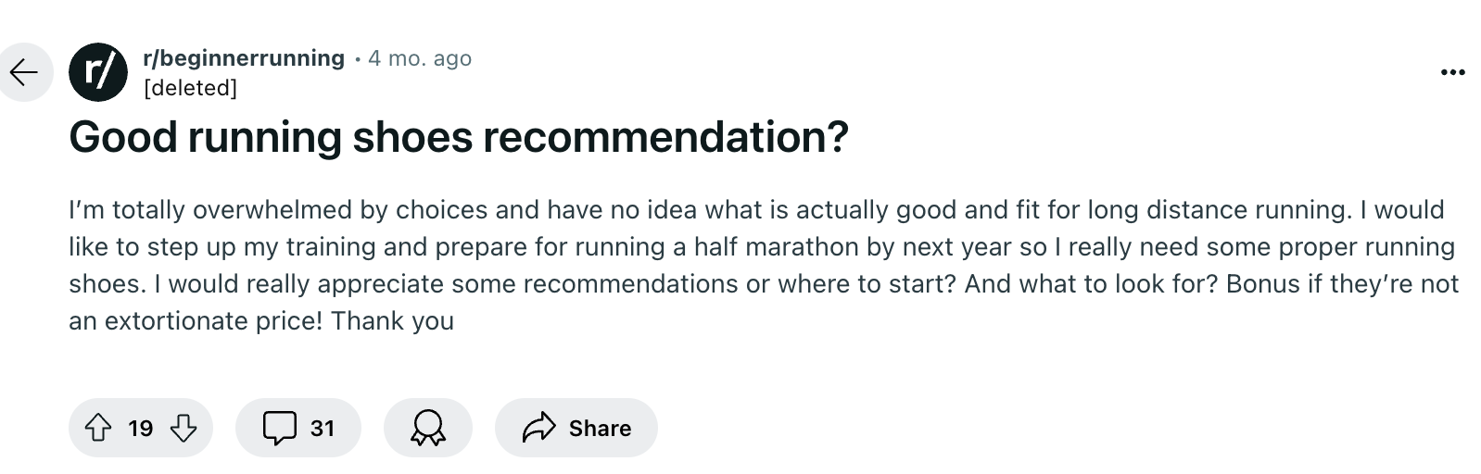Downvote the running shoes post
Image resolution: width=1481 pixels, height=474 pixels.
(x=184, y=428)
